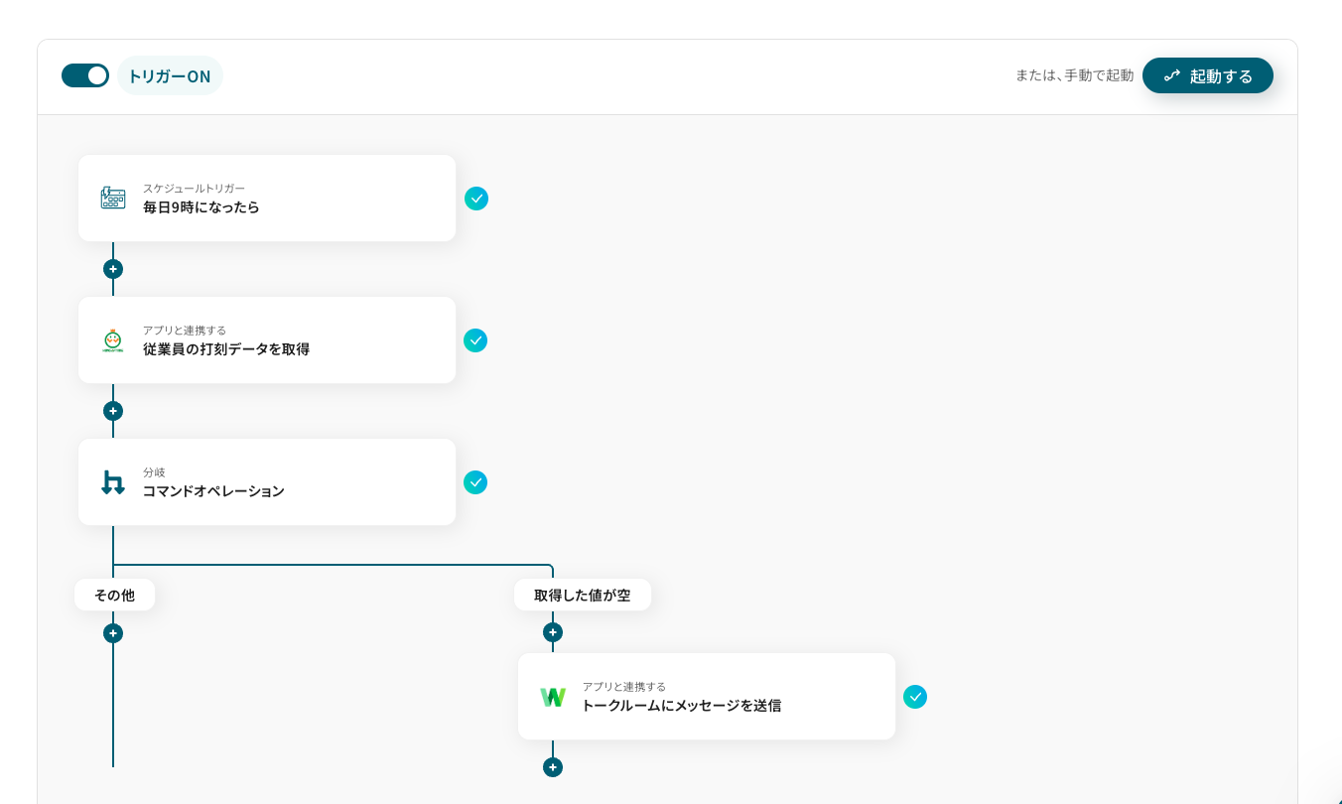Viewport: 1342px width, 804px height.
Task: Click the attendance app icon in 従業員の打刻データを取得 step
Action: coord(113,340)
